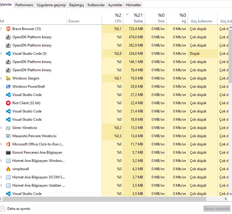Expand the Görev Yöneticisi process
Viewport: 232px width, 214px height.
tap(1, 128)
